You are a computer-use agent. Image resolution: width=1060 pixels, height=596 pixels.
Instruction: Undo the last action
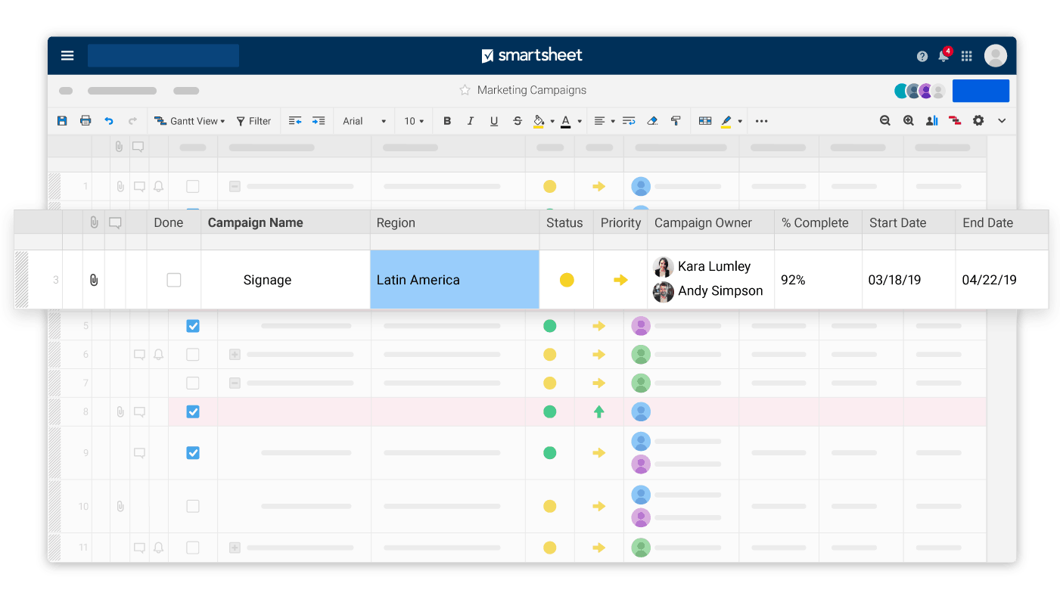[x=109, y=121]
